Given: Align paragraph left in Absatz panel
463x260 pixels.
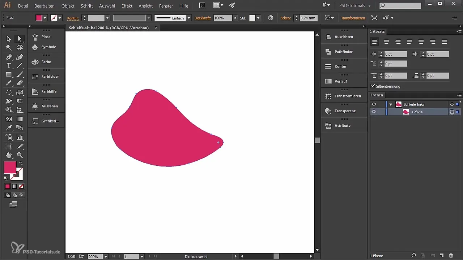Looking at the screenshot, I should 375,41.
